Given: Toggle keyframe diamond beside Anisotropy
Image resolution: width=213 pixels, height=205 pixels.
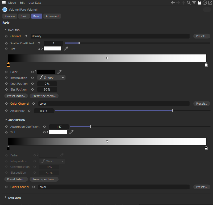Looking at the screenshot, I should [6, 111].
